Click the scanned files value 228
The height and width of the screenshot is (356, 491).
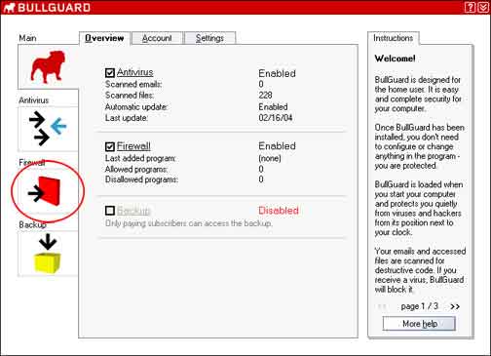[265, 96]
